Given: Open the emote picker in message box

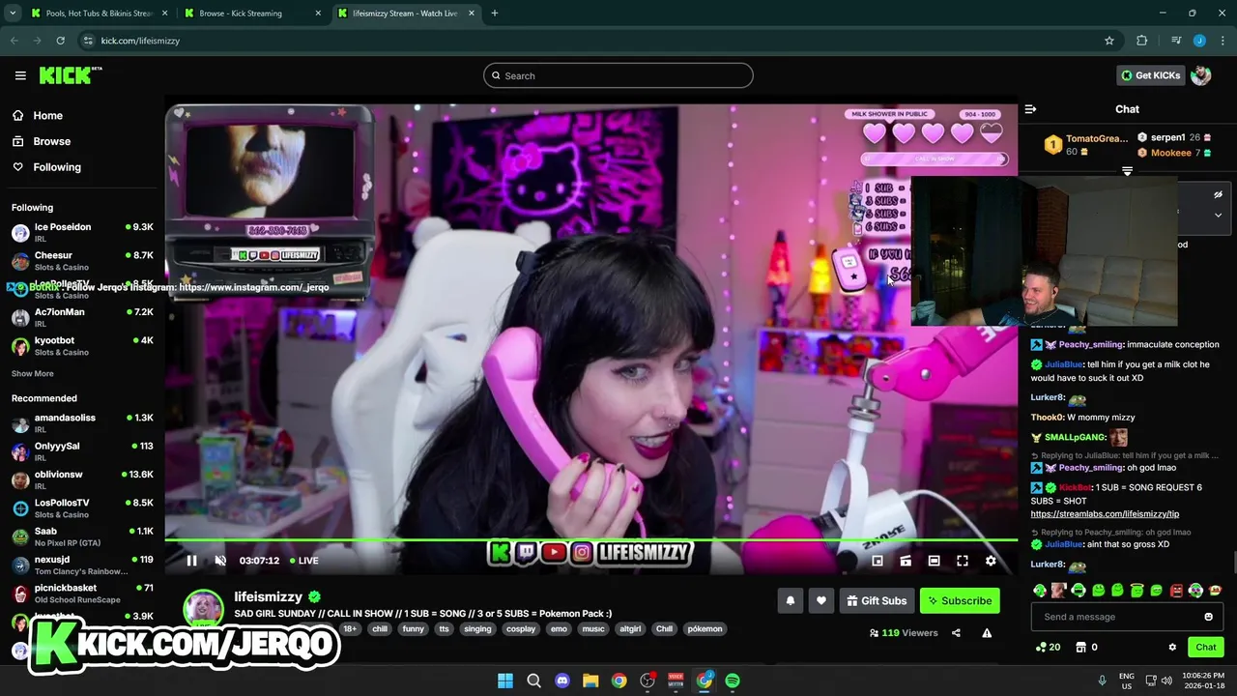Looking at the screenshot, I should click(1208, 617).
